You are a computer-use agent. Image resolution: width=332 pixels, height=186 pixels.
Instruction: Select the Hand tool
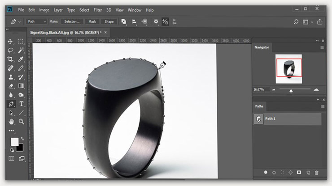[x=10, y=122]
